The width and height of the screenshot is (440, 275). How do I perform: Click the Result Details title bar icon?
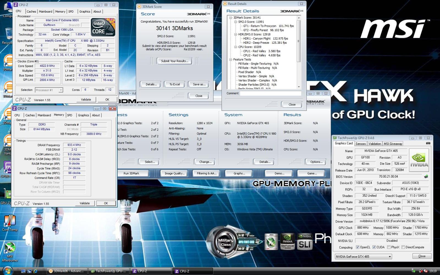(225, 4)
